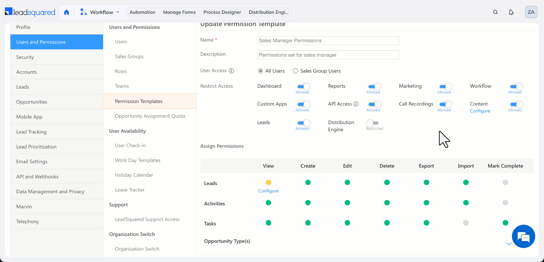Open Holiday Calendar link
544x262 pixels.
point(134,175)
